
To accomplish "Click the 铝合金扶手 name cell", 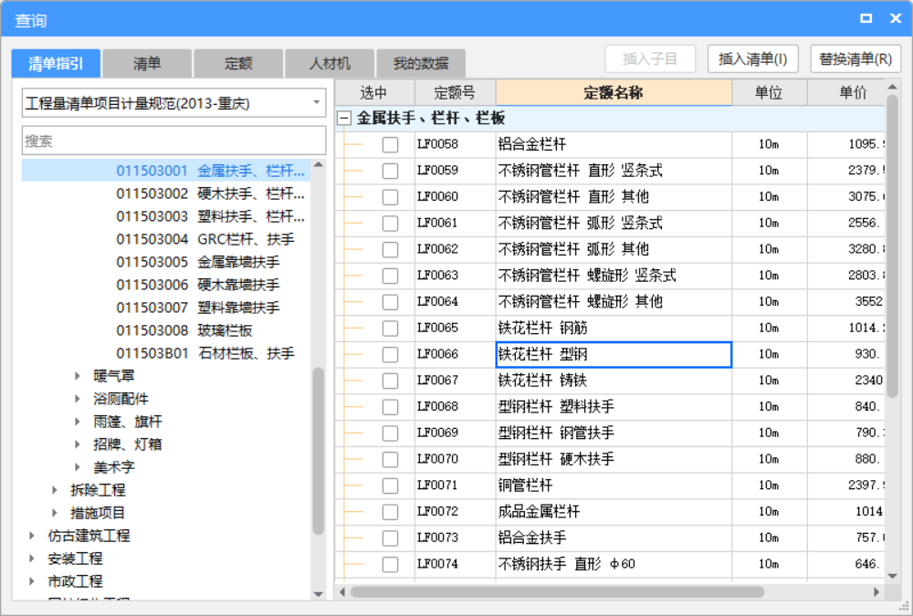I will [x=614, y=538].
